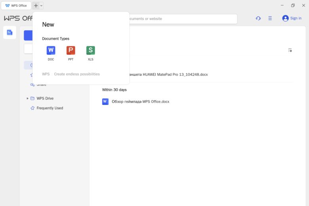309x206 pixels.
Task: Close the WPS Office window
Action: (303, 5)
